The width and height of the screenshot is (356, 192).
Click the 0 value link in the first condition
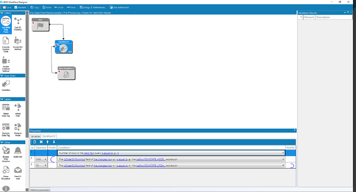point(118,153)
